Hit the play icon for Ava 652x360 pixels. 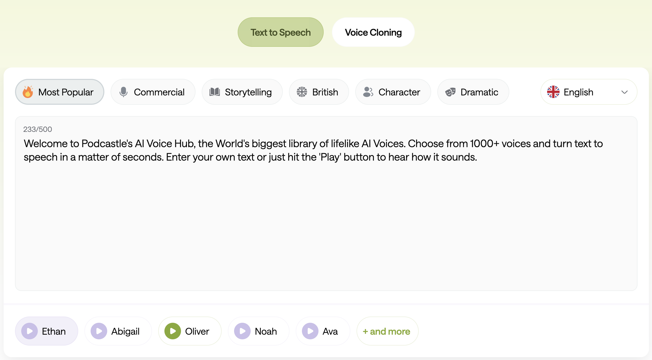310,331
